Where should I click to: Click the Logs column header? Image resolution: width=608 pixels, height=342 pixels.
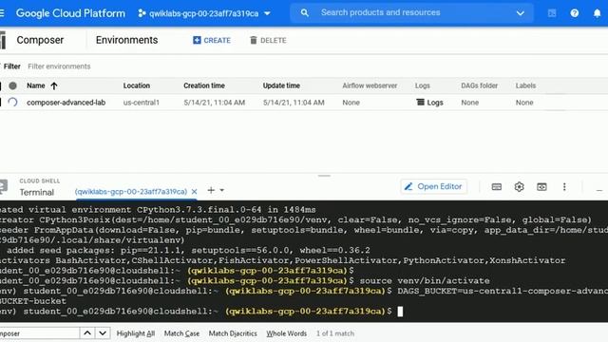point(422,85)
